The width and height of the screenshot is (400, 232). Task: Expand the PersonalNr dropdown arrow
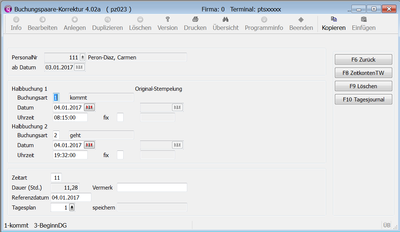82,57
